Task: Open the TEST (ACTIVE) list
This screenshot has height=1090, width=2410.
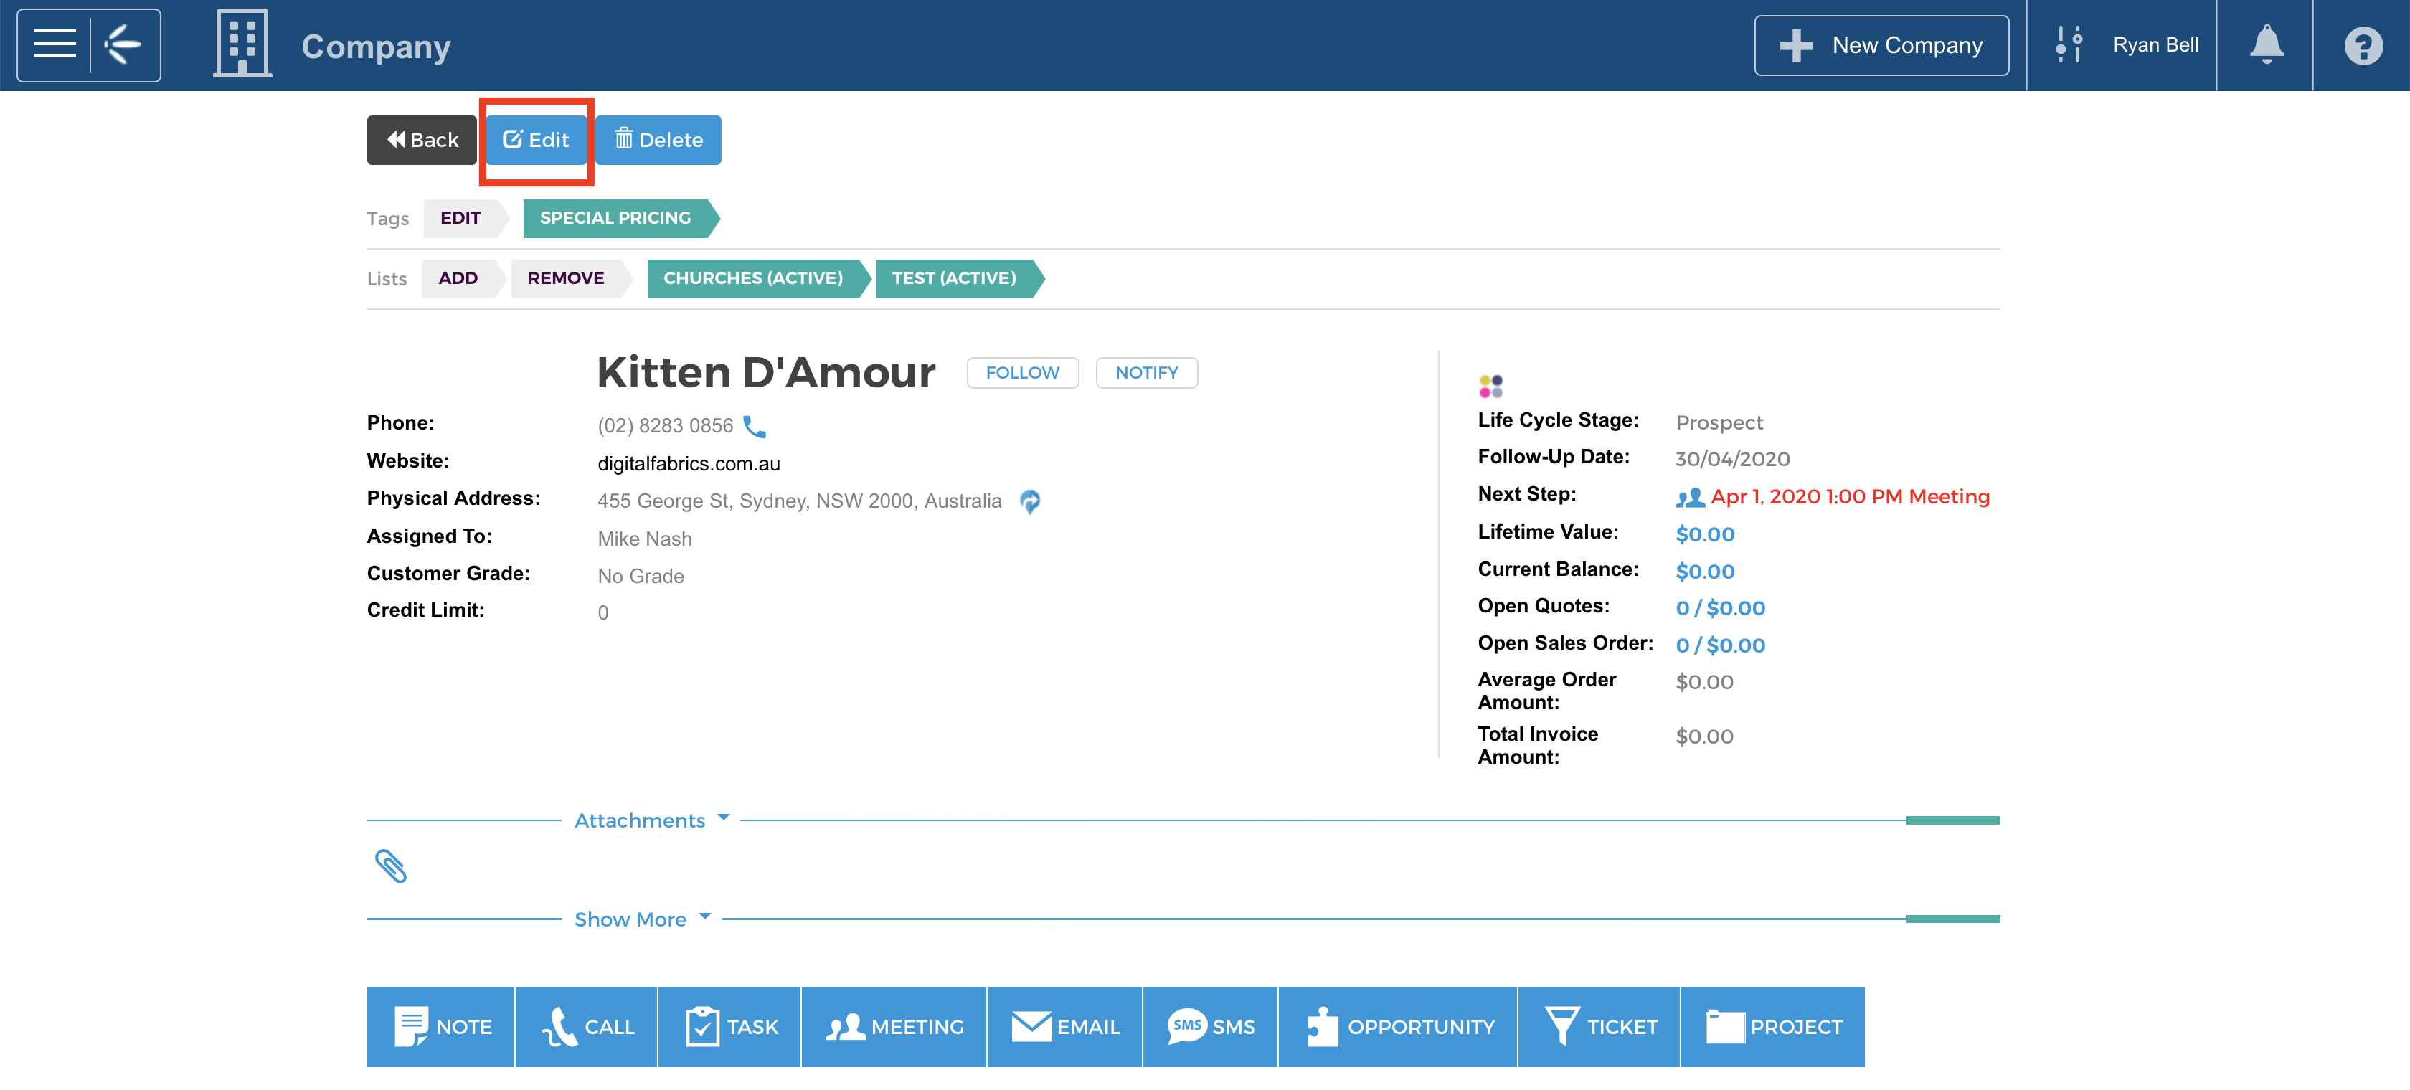Action: 960,279
